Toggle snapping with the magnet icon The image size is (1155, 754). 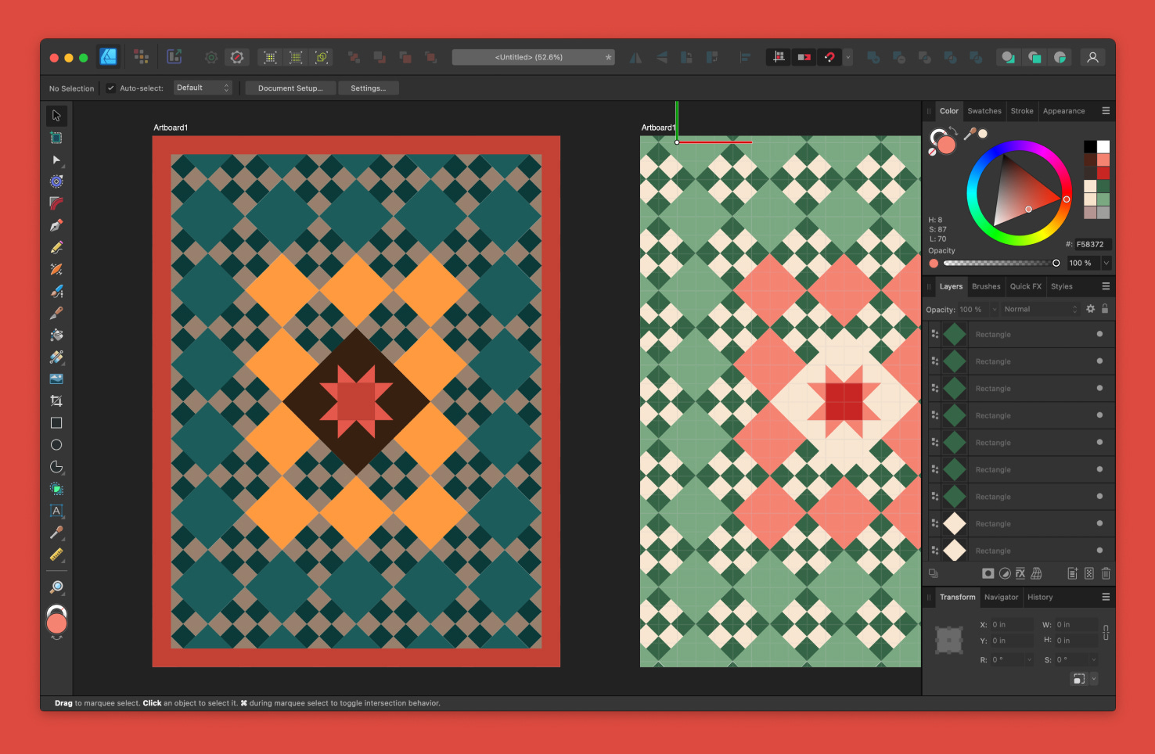(x=829, y=56)
